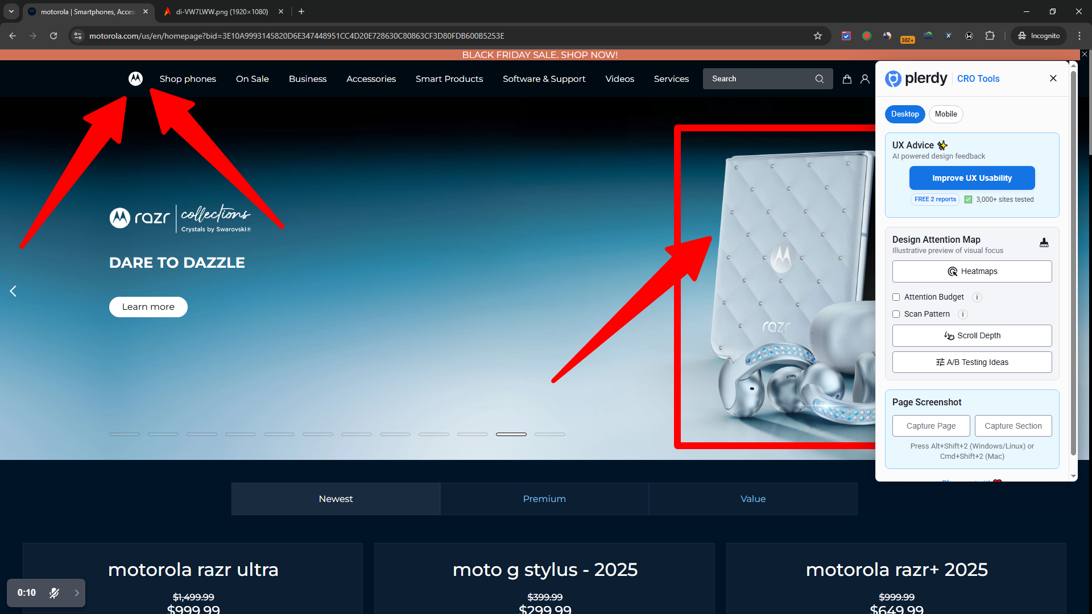
Task: Click the Learn more button
Action: (148, 307)
